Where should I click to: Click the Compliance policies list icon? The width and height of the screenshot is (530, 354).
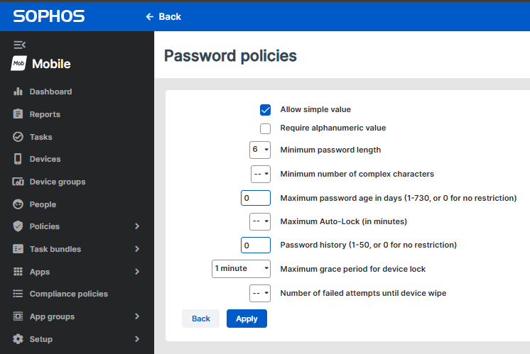(x=18, y=294)
